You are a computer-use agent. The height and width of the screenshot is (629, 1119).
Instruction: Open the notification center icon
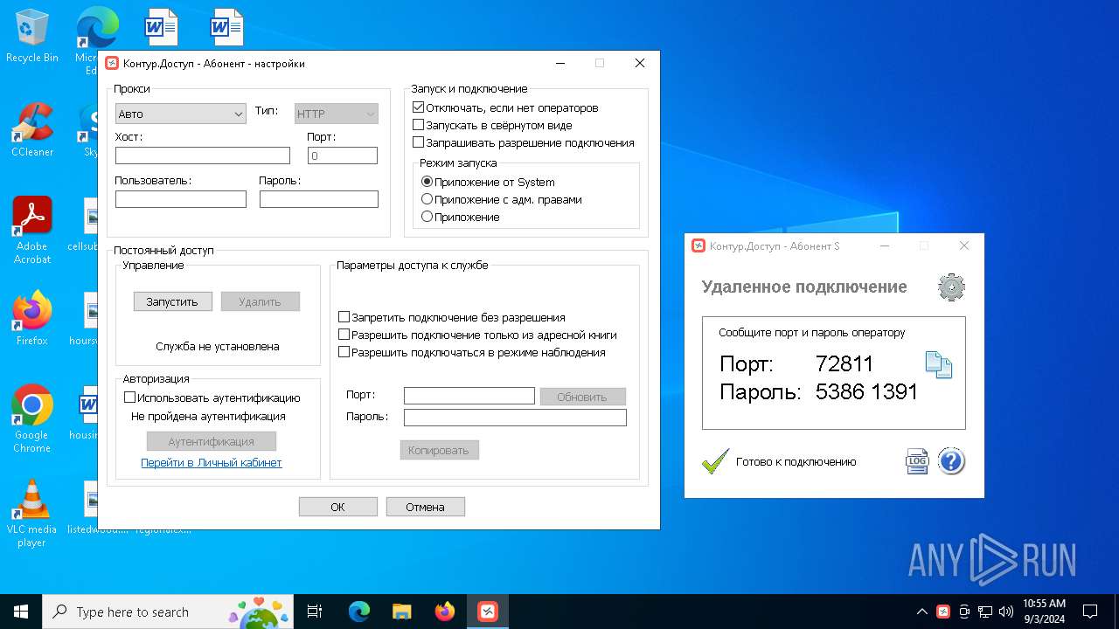click(1090, 612)
